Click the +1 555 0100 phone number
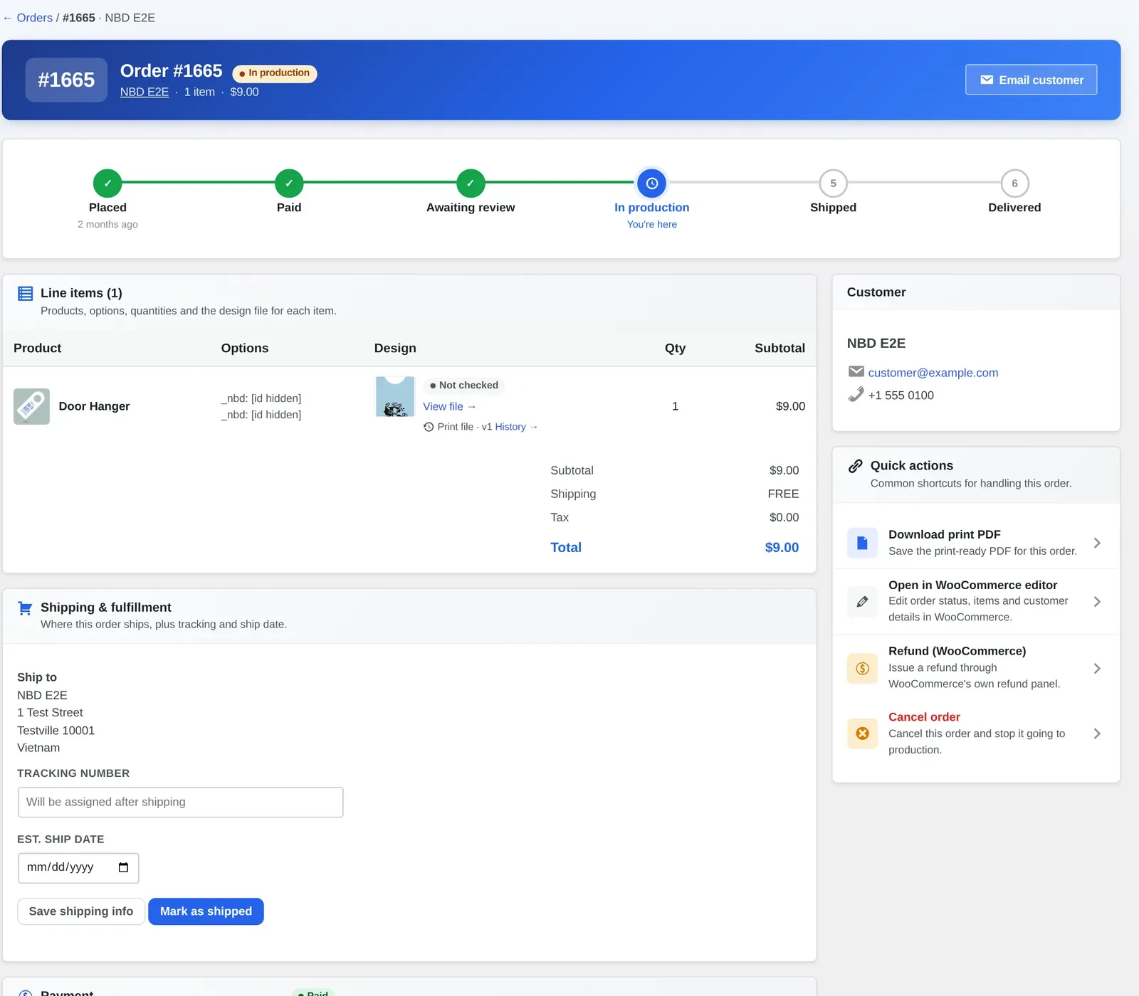 pyautogui.click(x=901, y=396)
